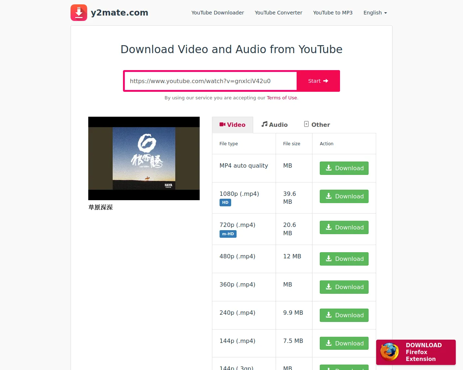Switch to the Video tab

[233, 125]
